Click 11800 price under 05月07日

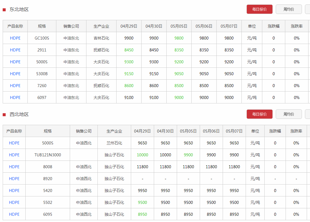[234, 167]
